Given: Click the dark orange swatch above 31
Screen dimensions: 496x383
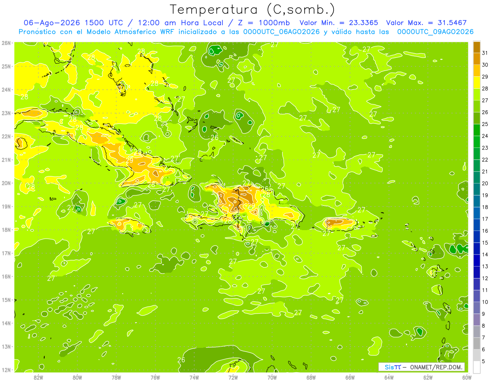Looking at the screenshot, I should (x=477, y=48).
